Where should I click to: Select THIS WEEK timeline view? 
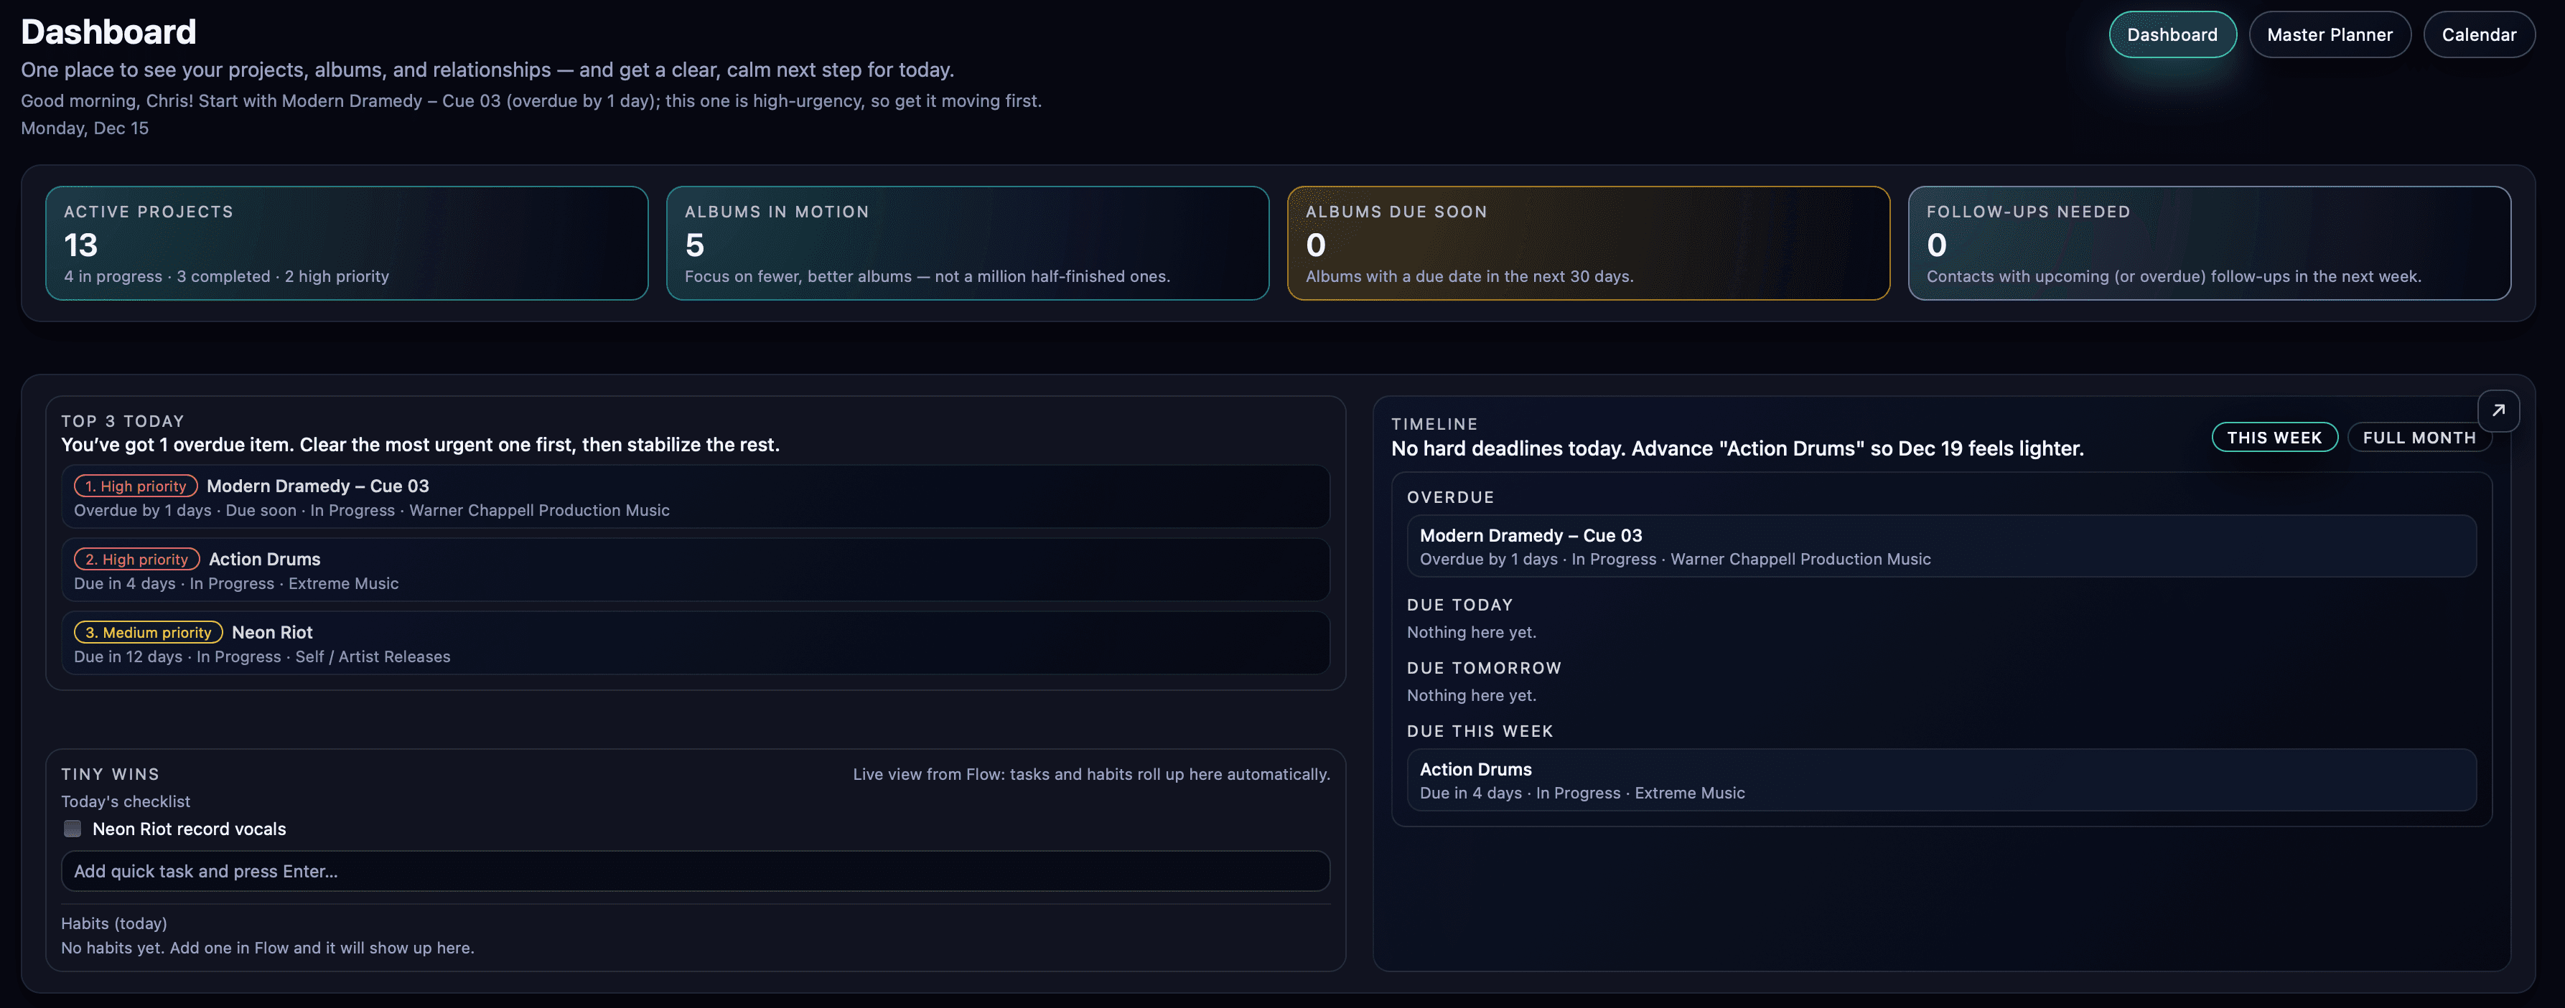click(x=2274, y=437)
